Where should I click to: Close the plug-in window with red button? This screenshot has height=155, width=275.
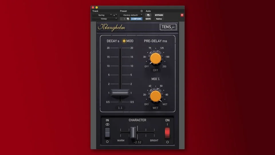[93, 7]
